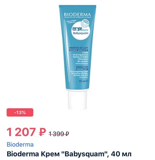This screenshot has height=160, width=155.
Task: Click the ABCDerm Babysquam round emblem
Action: [x=80, y=31]
